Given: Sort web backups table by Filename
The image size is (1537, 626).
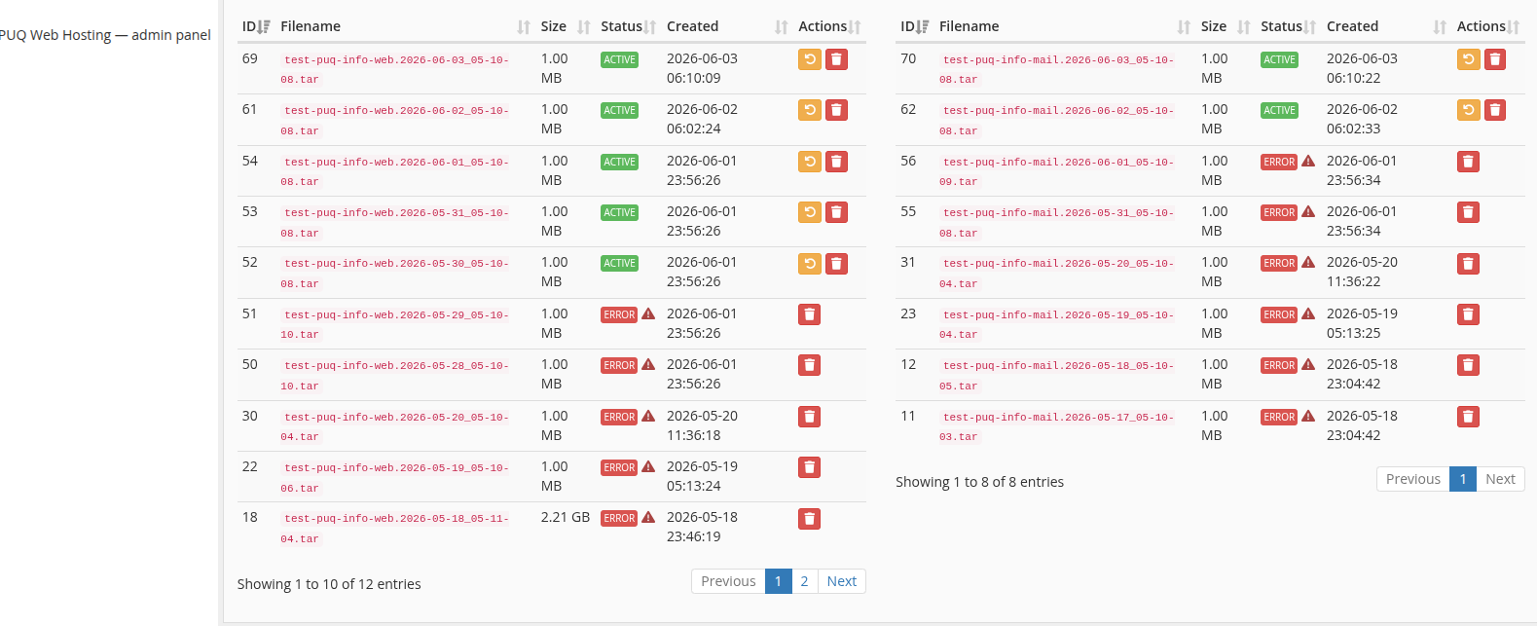Looking at the screenshot, I should (x=405, y=26).
